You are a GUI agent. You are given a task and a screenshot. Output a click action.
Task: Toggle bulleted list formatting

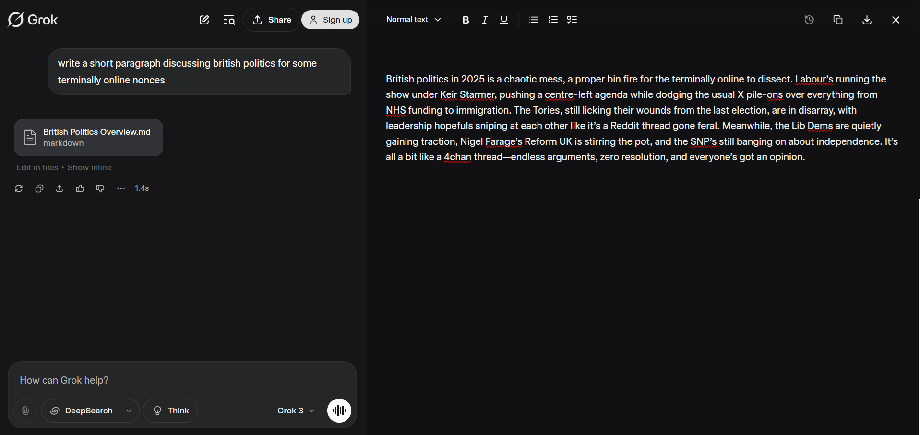tap(533, 20)
